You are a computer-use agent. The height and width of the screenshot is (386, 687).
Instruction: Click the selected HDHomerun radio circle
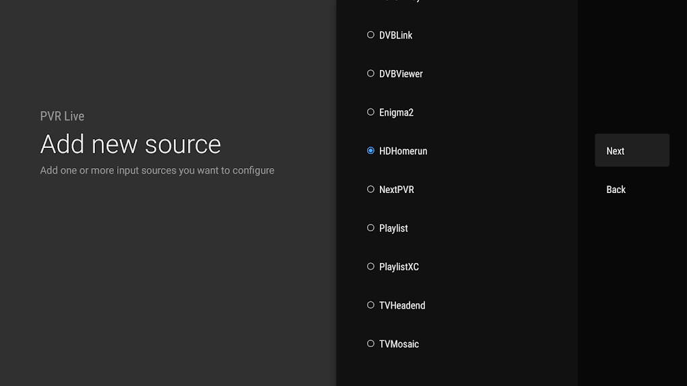(x=370, y=151)
